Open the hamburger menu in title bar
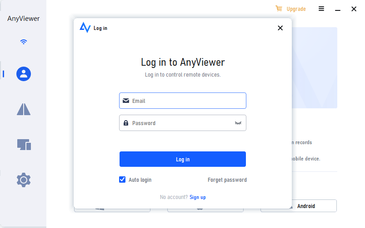The image size is (365, 228). pyautogui.click(x=321, y=9)
